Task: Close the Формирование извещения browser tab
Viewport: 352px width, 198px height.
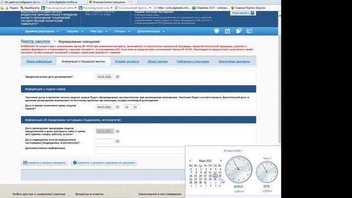Action: click(129, 2)
